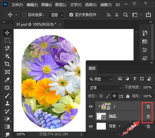The height and width of the screenshot is (138, 155).
Task: Open the Select menu
Action: (x=91, y=5)
